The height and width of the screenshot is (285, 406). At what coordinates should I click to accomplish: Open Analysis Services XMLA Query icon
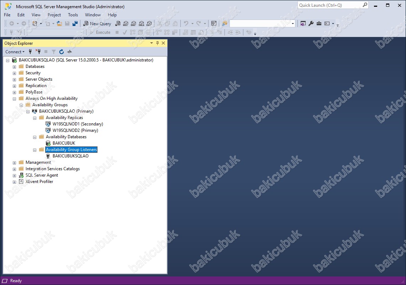[141, 23]
